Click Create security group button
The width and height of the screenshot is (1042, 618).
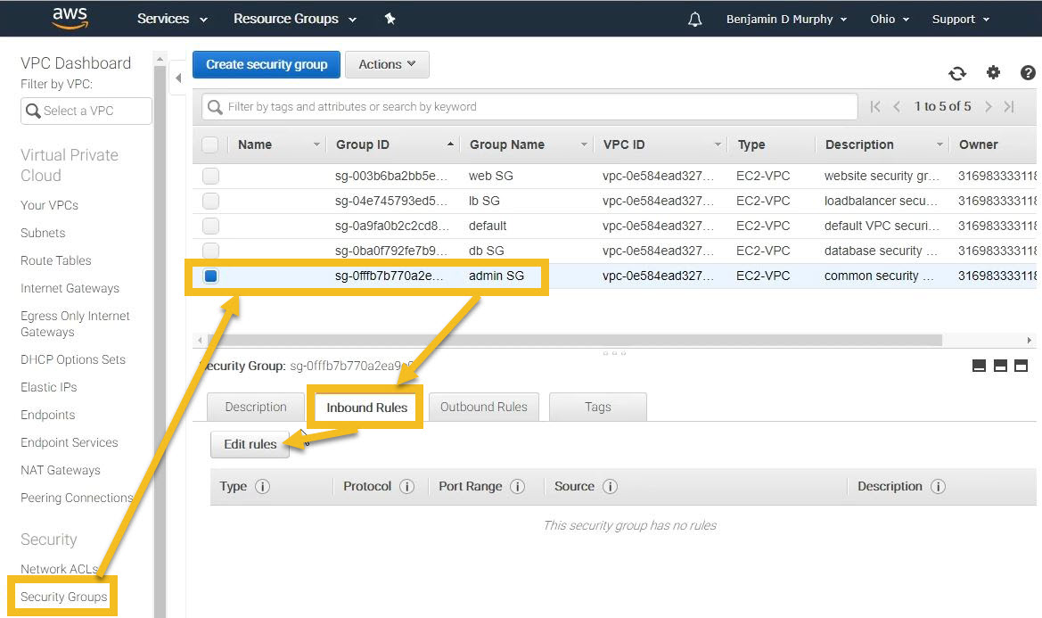(x=267, y=64)
